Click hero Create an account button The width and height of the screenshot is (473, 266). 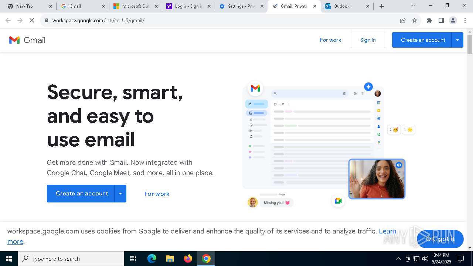[81, 194]
